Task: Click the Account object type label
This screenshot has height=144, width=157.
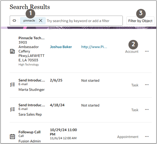Action: (132, 51)
